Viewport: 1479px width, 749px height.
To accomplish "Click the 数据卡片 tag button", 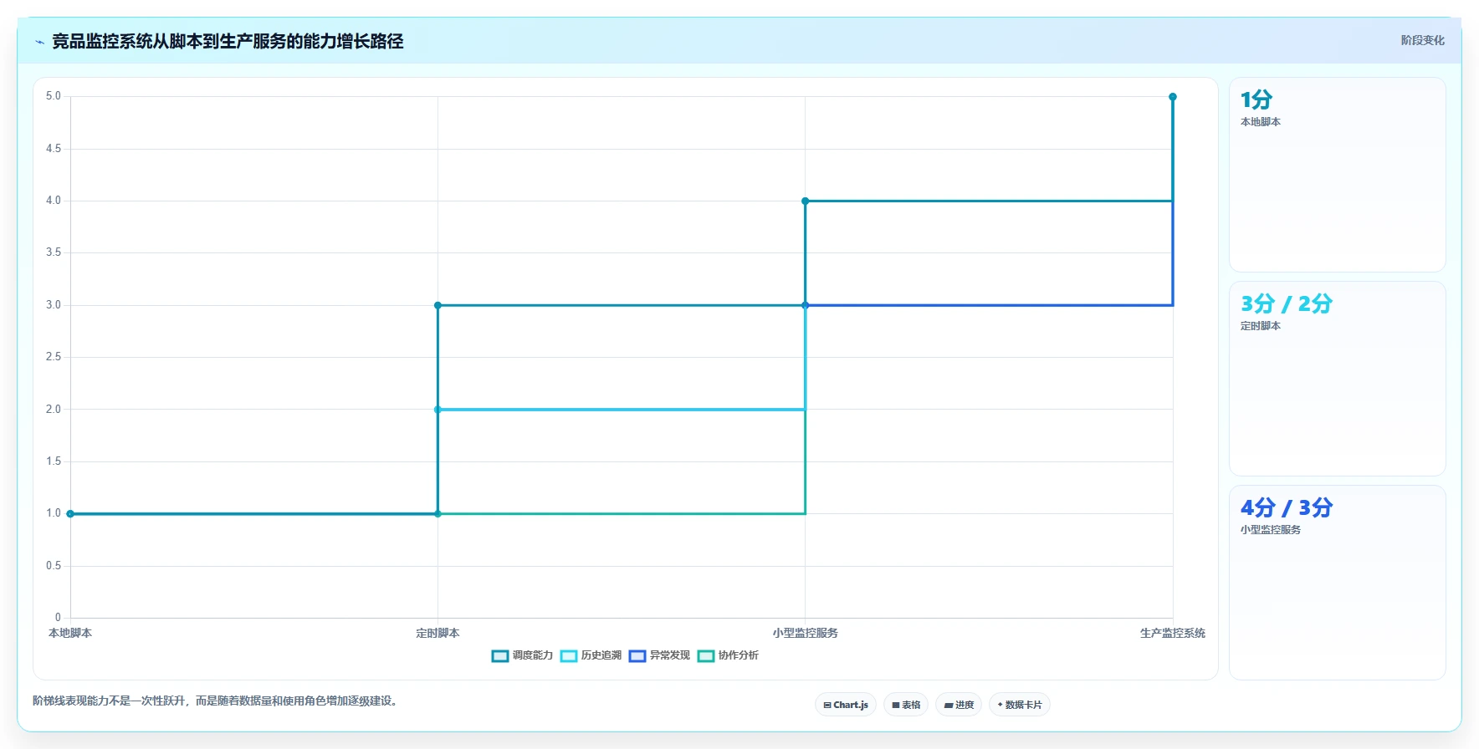I will click(1020, 705).
